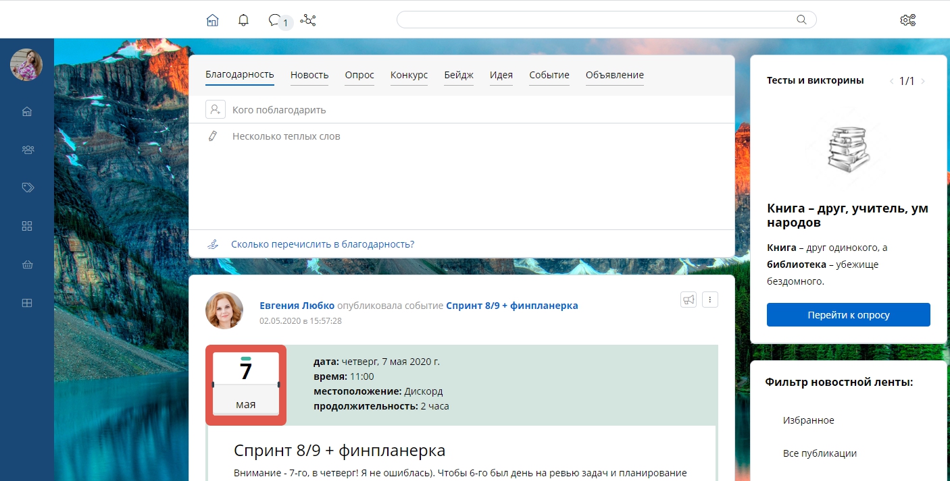Screen dimensions: 950x481
Task: Open the home icon in top bar
Action: coord(212,20)
